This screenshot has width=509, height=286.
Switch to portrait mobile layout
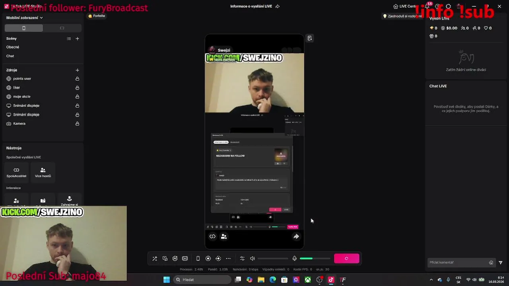[x=24, y=28]
